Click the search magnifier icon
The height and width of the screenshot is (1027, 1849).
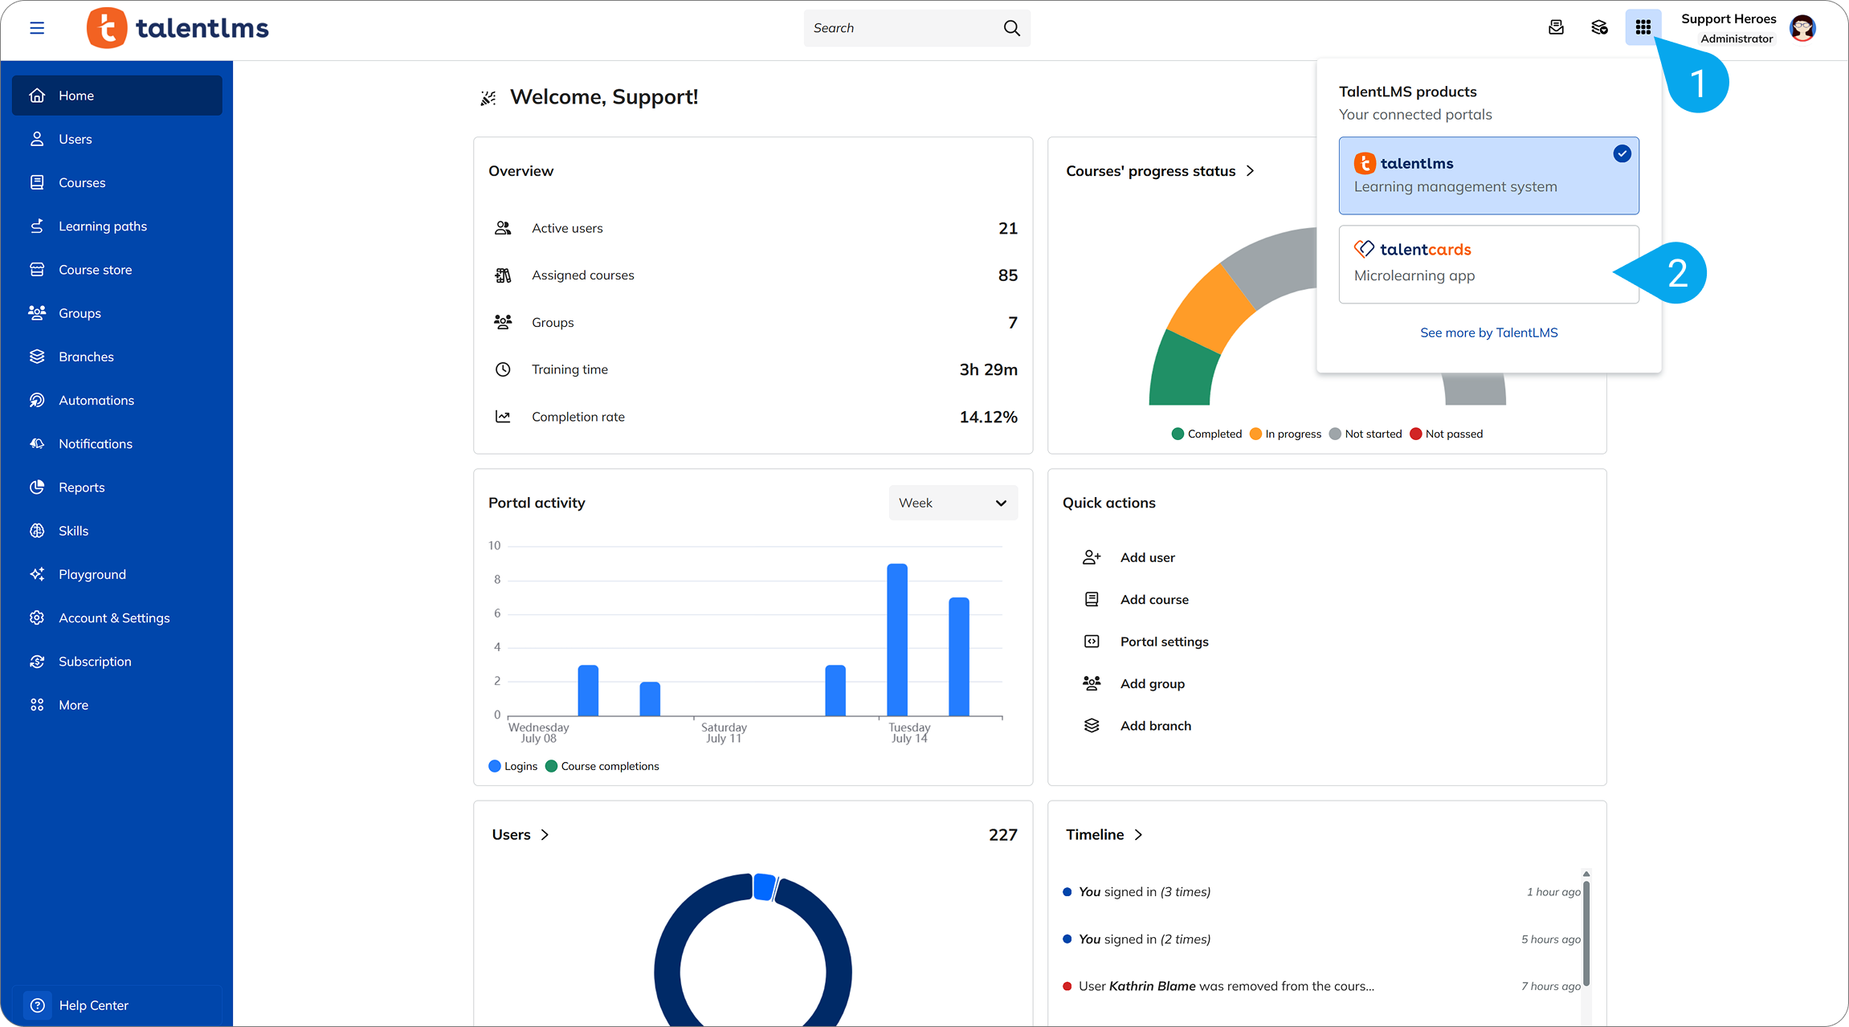point(1011,28)
